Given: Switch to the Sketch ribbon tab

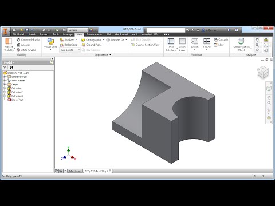Looking at the screenshot, I should (x=32, y=34).
